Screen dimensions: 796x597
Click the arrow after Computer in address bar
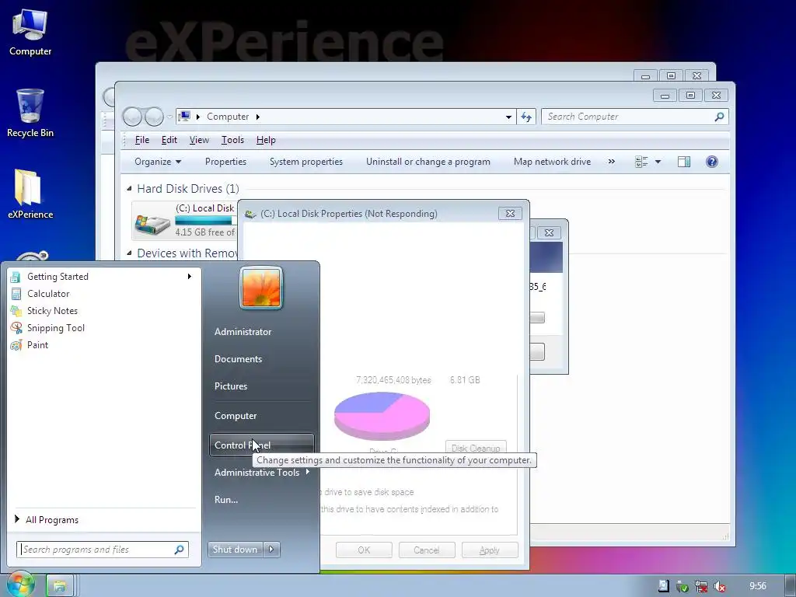[x=258, y=117]
